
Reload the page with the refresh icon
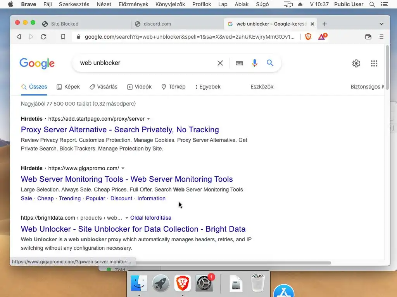point(43,37)
